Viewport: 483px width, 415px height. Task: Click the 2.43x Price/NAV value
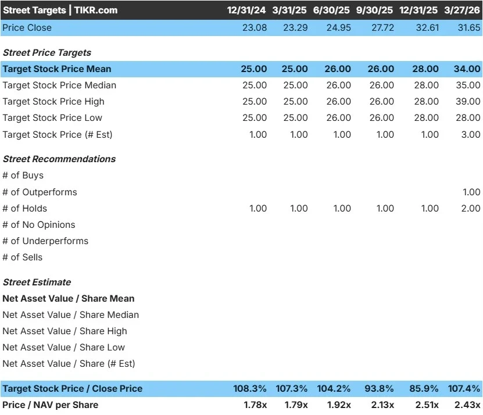click(467, 405)
